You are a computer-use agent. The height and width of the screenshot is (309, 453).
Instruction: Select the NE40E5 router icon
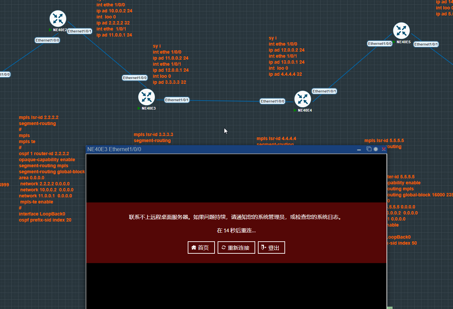[401, 31]
